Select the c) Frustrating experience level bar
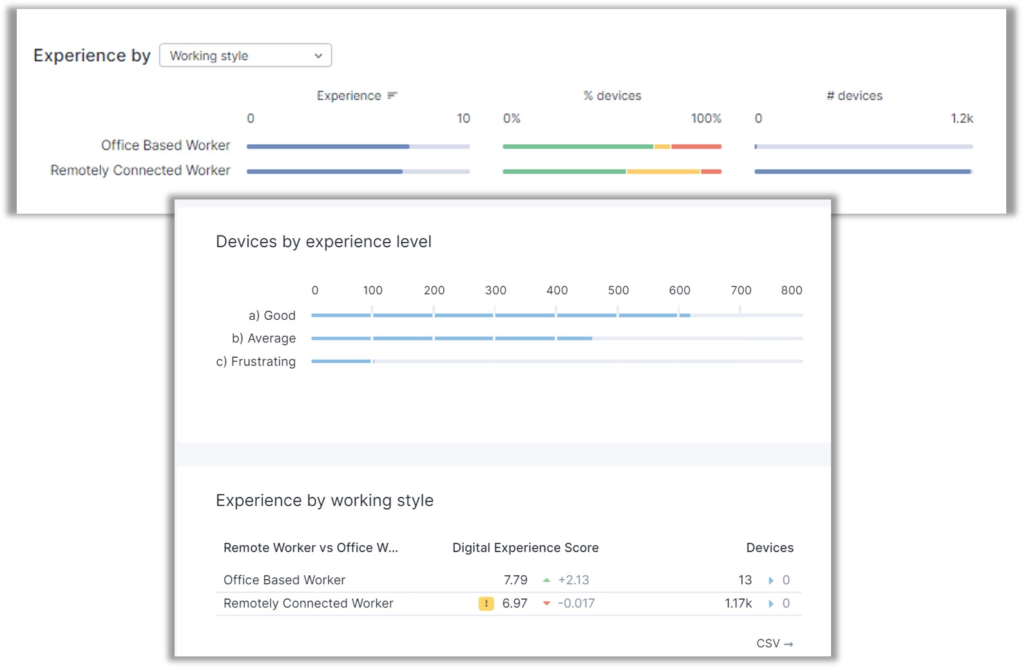1023x668 pixels. point(341,362)
